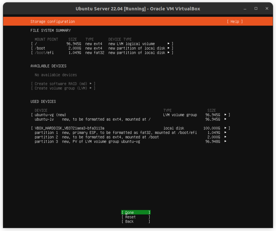Maximize the VirtualBox VM window
Image resolution: width=276 pixels, height=231 pixels.
pos(256,8)
